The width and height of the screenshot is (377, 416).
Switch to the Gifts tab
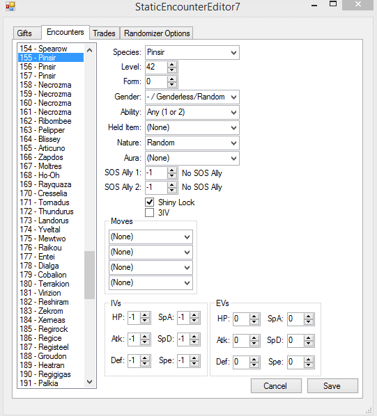(x=24, y=33)
